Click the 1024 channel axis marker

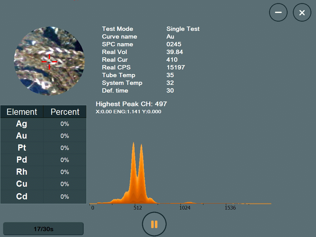tap(185, 208)
